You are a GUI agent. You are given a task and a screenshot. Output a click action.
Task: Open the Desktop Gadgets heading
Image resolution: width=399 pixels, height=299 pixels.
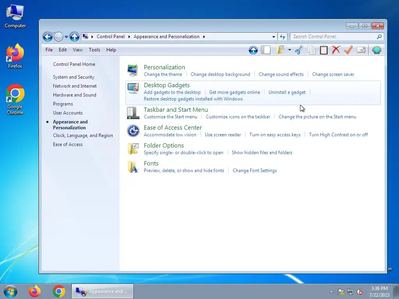[167, 85]
